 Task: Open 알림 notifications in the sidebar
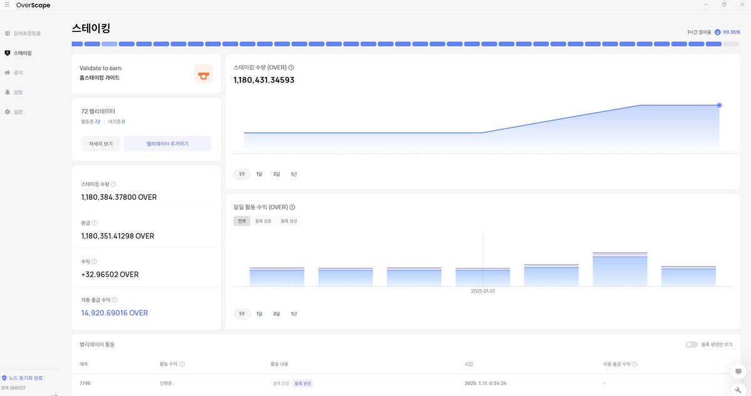[14, 92]
